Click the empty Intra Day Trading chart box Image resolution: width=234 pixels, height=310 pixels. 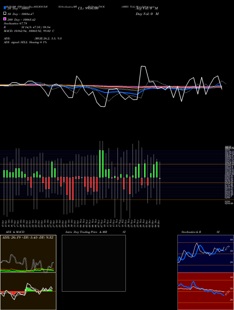click(94, 263)
